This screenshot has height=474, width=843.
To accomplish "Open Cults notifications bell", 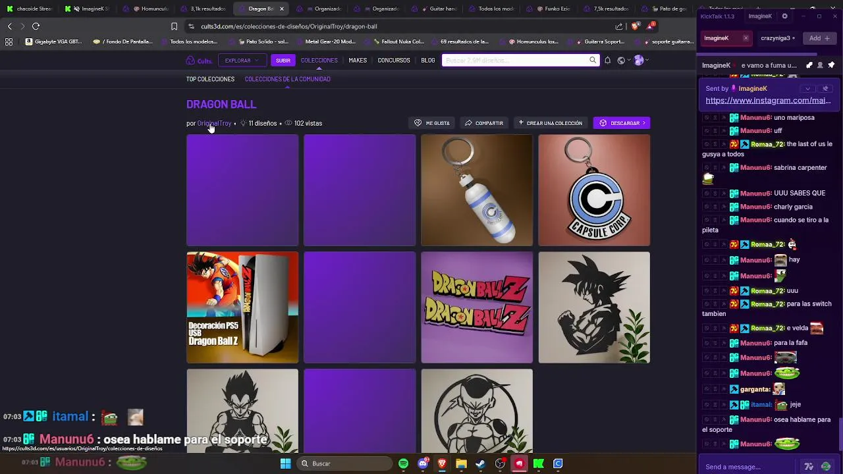I will tap(607, 60).
